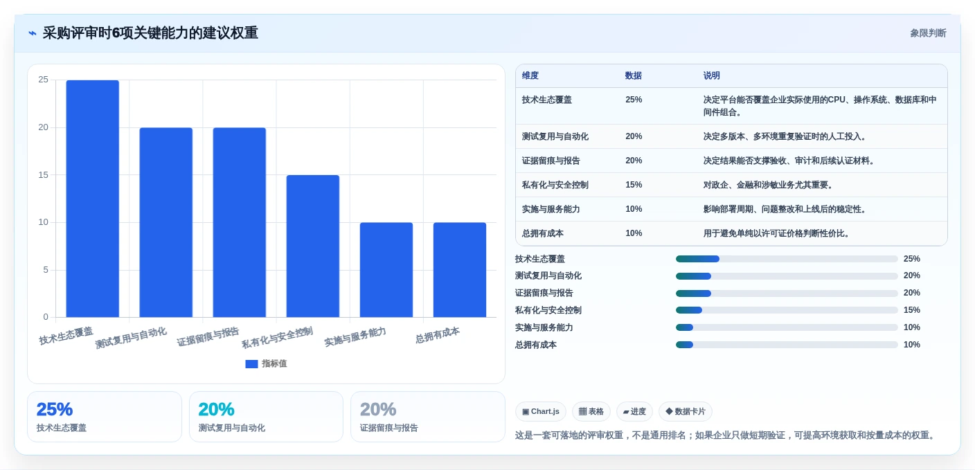975x470 pixels.
Task: Click the 技术生态覆盖 25% progress bar
Action: (787, 259)
